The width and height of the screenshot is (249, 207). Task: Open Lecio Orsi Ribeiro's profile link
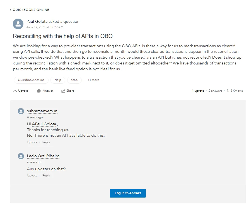click(x=43, y=156)
